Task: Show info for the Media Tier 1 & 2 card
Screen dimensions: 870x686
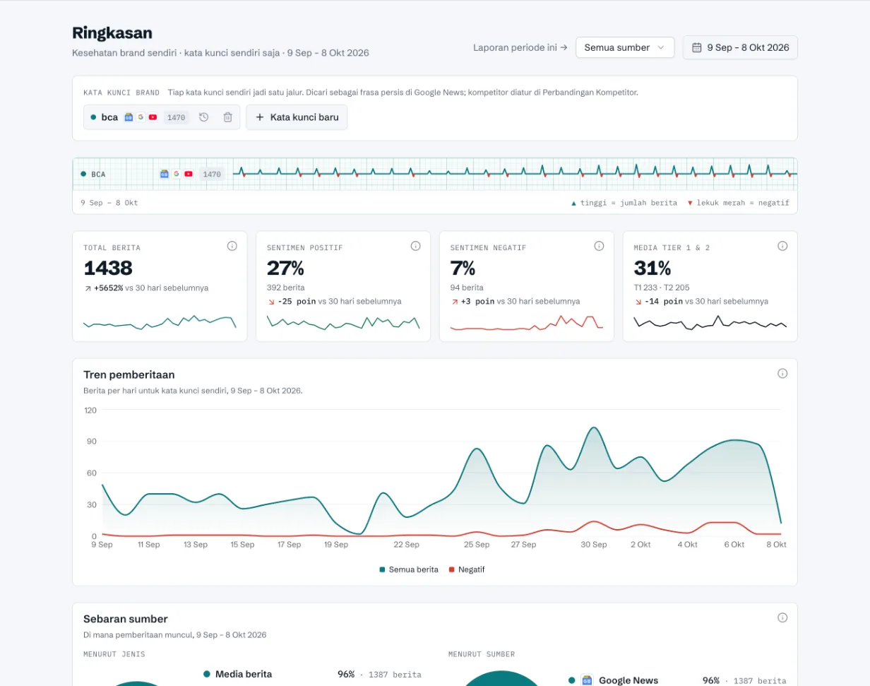Action: tap(782, 246)
